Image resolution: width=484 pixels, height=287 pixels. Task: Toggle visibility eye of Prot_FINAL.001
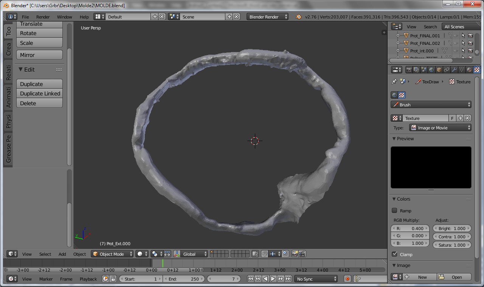point(456,36)
